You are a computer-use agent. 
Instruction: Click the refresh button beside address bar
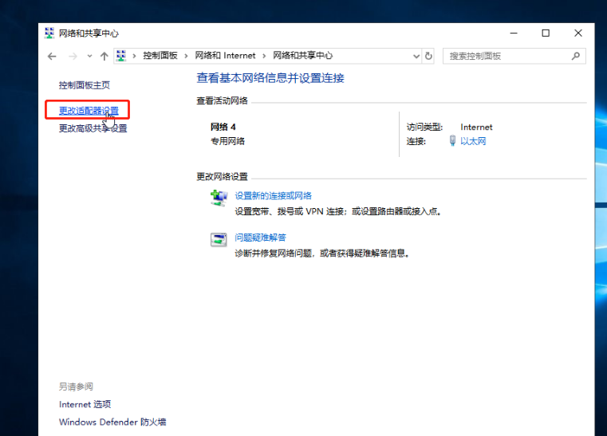point(428,56)
